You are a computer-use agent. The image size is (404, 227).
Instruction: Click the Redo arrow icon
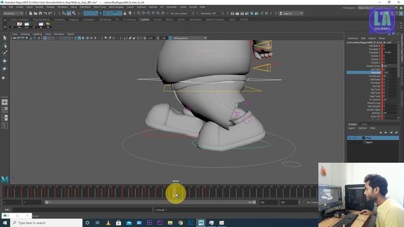coord(50,13)
